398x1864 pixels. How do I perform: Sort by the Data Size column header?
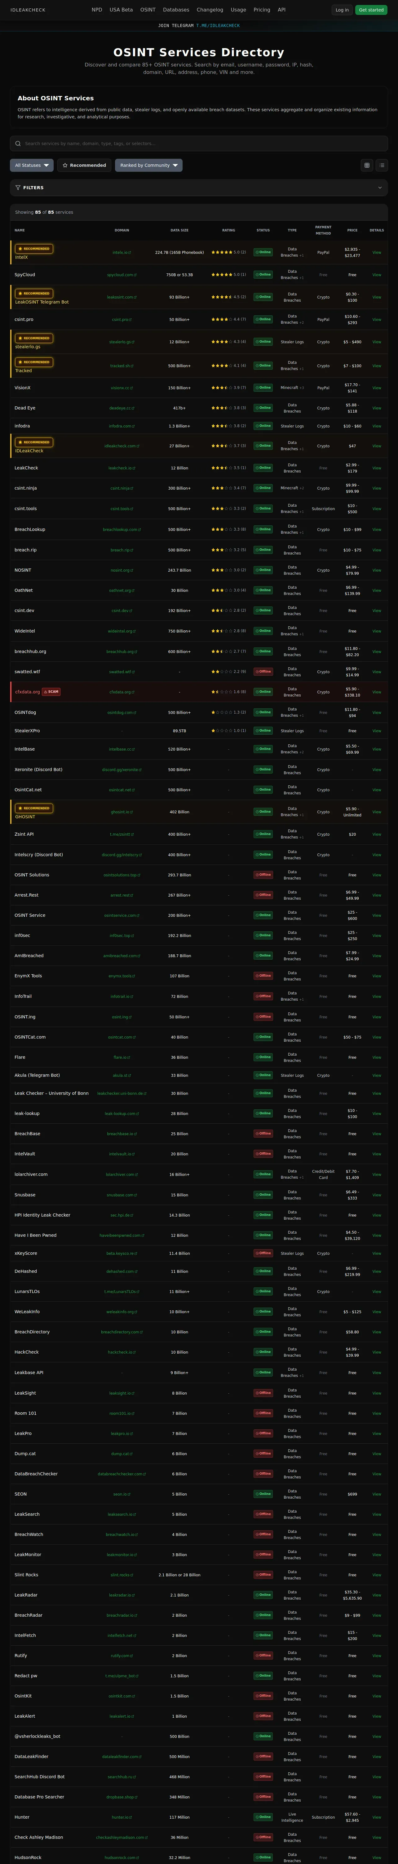(180, 230)
